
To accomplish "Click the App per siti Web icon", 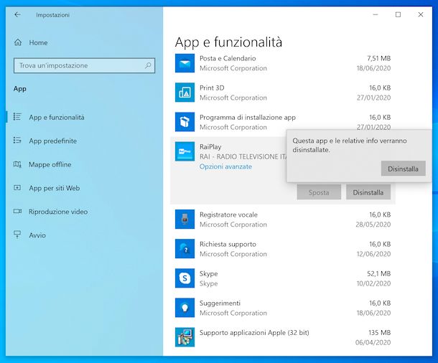I will (x=17, y=187).
